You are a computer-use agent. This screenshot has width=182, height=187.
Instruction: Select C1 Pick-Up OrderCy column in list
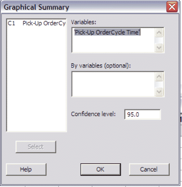pyautogui.click(x=36, y=23)
